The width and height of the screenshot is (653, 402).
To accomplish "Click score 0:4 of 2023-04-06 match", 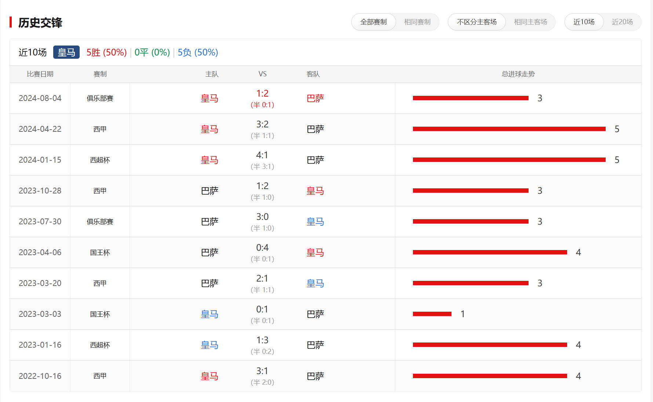I will click(262, 248).
